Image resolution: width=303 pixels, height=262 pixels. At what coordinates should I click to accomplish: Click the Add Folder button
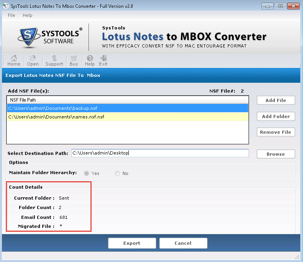276,116
